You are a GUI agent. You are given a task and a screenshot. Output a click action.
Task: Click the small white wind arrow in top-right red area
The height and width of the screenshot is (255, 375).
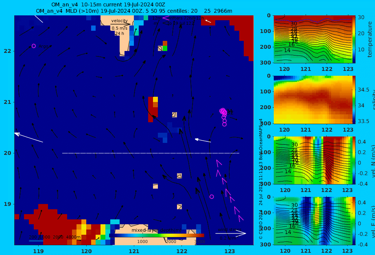pyautogui.click(x=208, y=21)
